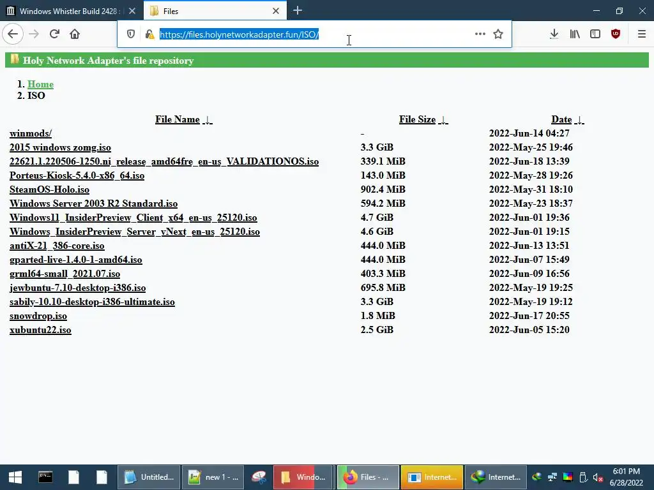Viewport: 654px width, 490px height.
Task: Download grml64-small_2021.07.iso
Action: pyautogui.click(x=65, y=274)
